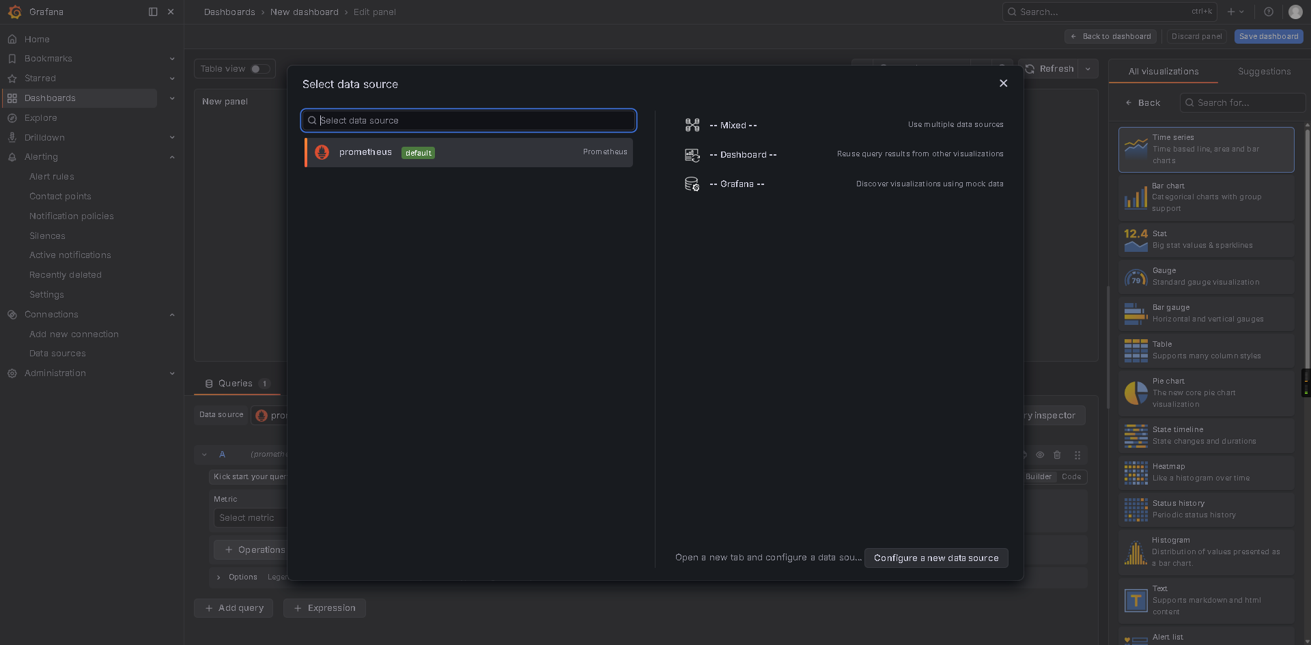Choose the Stat visualization
The image size is (1311, 645).
pyautogui.click(x=1206, y=240)
